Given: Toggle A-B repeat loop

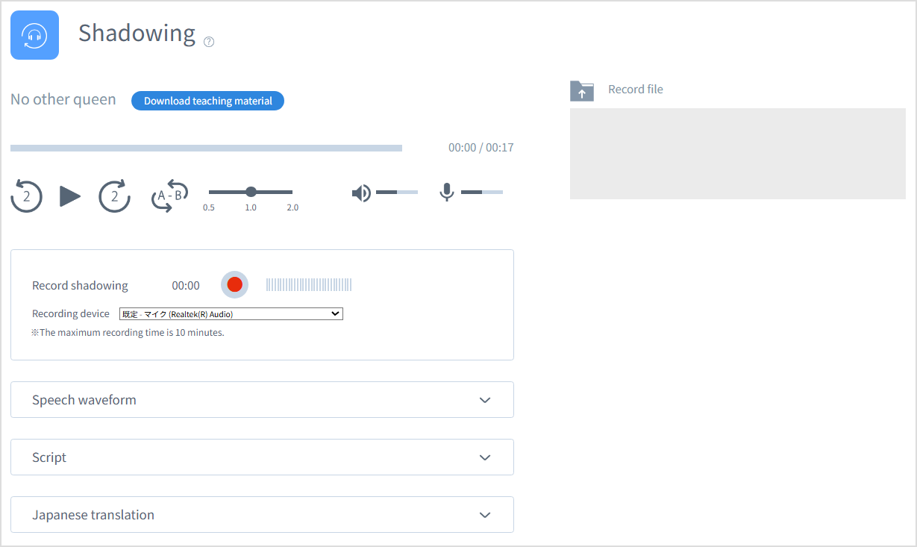Looking at the screenshot, I should click(x=169, y=196).
